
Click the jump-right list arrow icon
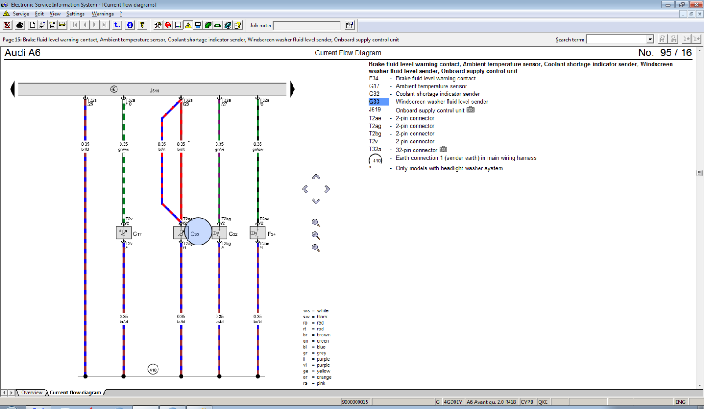pyautogui.click(x=697, y=39)
